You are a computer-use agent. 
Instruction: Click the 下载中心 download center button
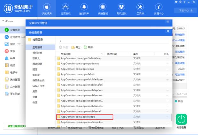(x=186, y=10)
